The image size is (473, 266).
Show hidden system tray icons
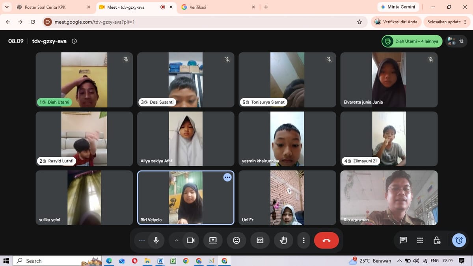tap(399, 261)
